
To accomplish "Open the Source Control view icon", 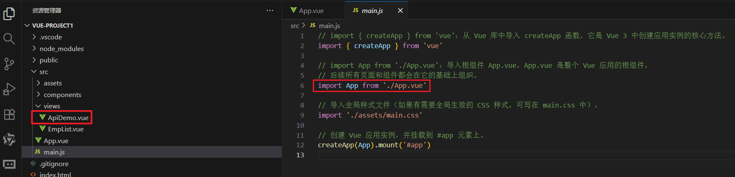I will [9, 64].
